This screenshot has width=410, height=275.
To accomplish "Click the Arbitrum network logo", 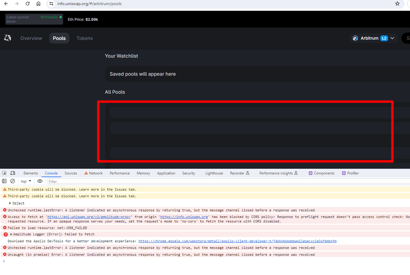I will point(355,38).
